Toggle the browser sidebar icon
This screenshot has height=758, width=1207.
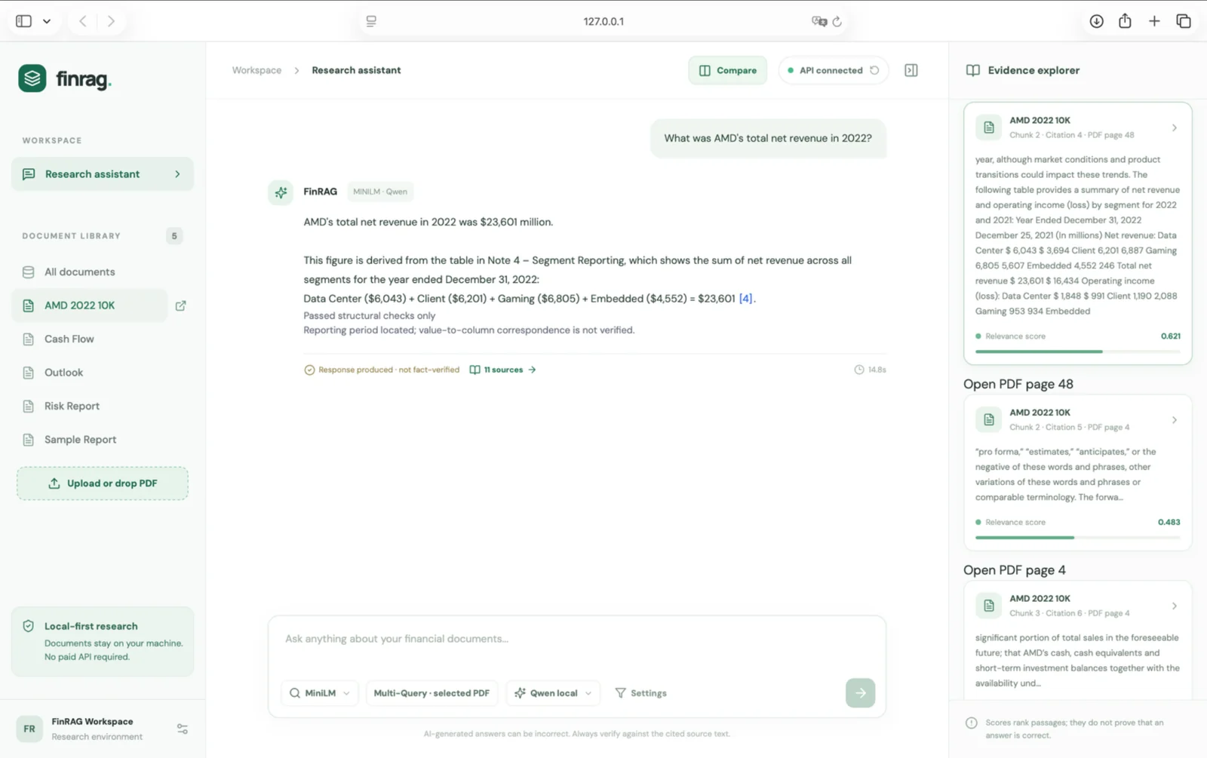(24, 21)
